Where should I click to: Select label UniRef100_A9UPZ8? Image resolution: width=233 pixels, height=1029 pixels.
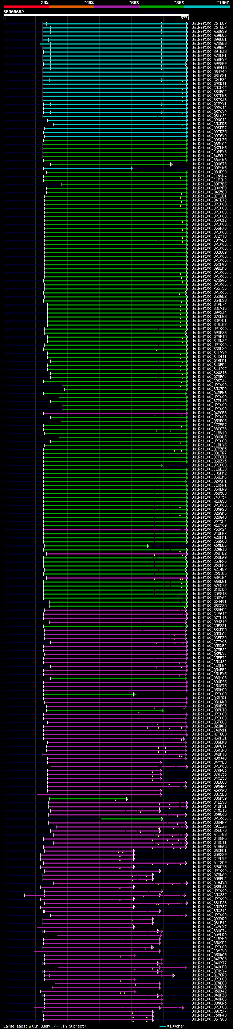tap(209, 333)
